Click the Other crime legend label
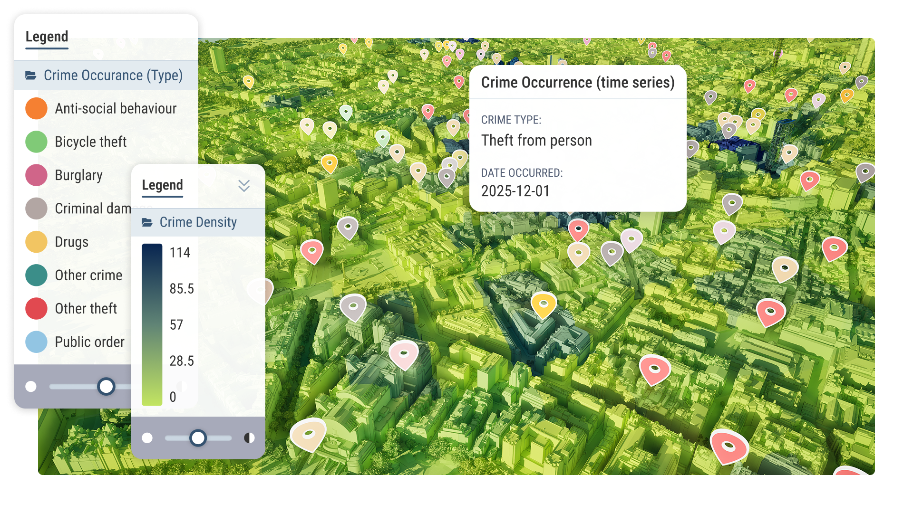913x513 pixels. (x=88, y=275)
